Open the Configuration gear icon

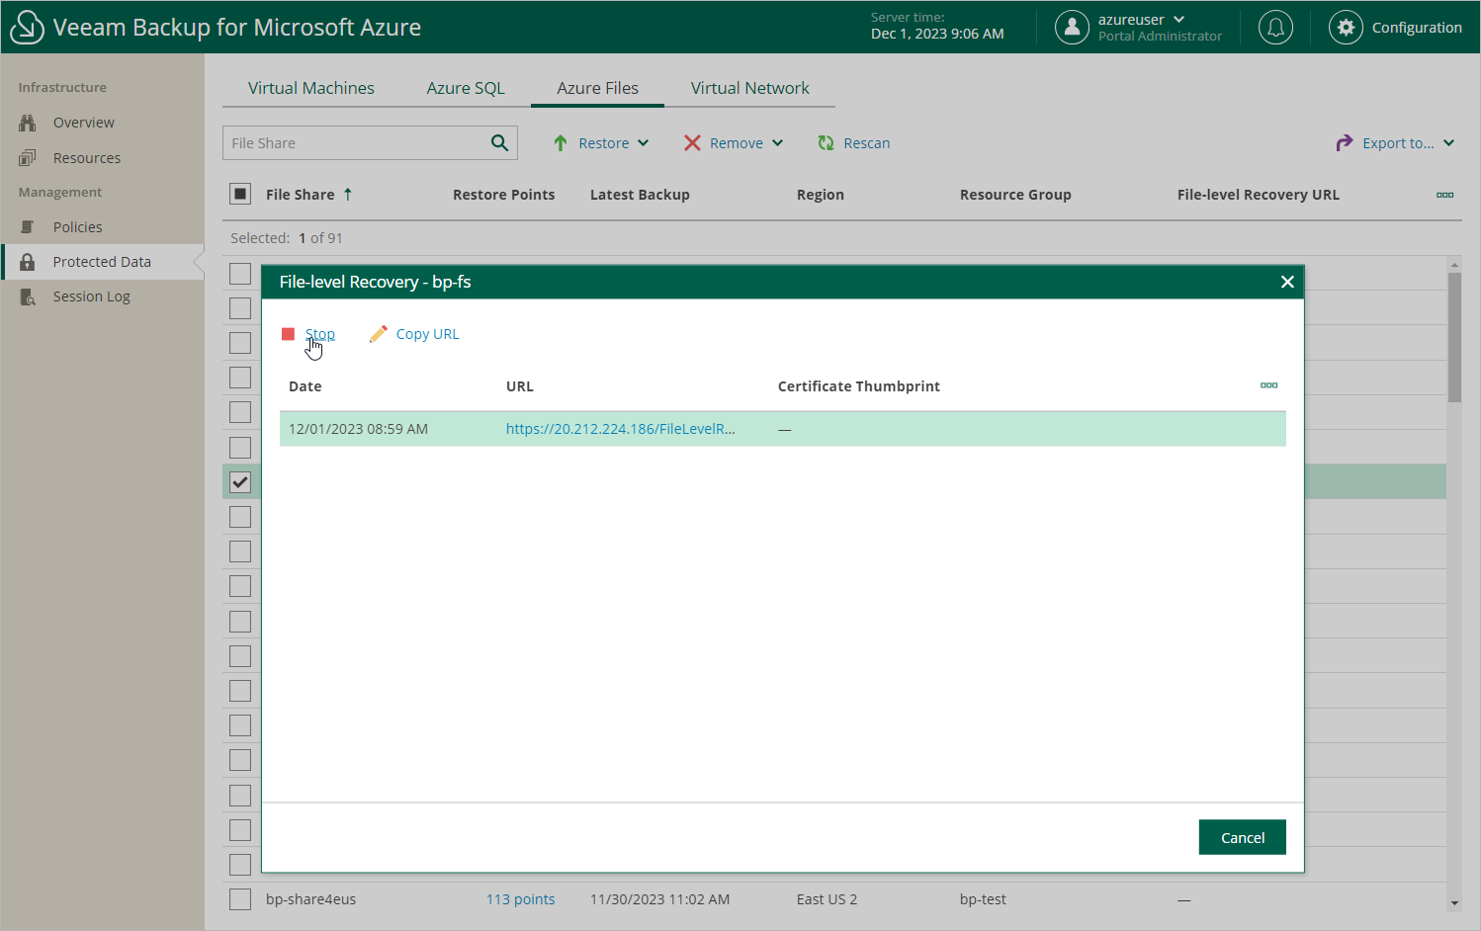coord(1346,28)
